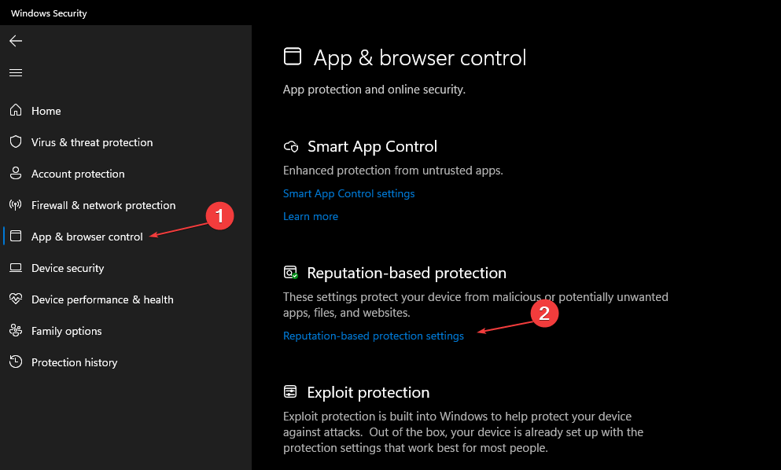781x470 pixels.
Task: Navigate to Protection history
Action: click(74, 362)
